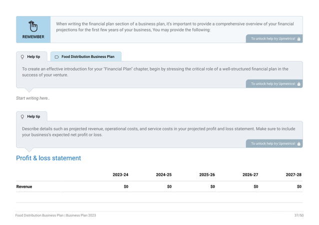Click the Revenue $0 cell under 2025-26
This screenshot has height=225, width=319.
[x=212, y=187]
